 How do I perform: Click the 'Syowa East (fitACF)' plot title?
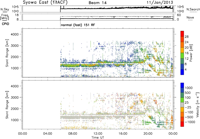[x=45, y=2]
